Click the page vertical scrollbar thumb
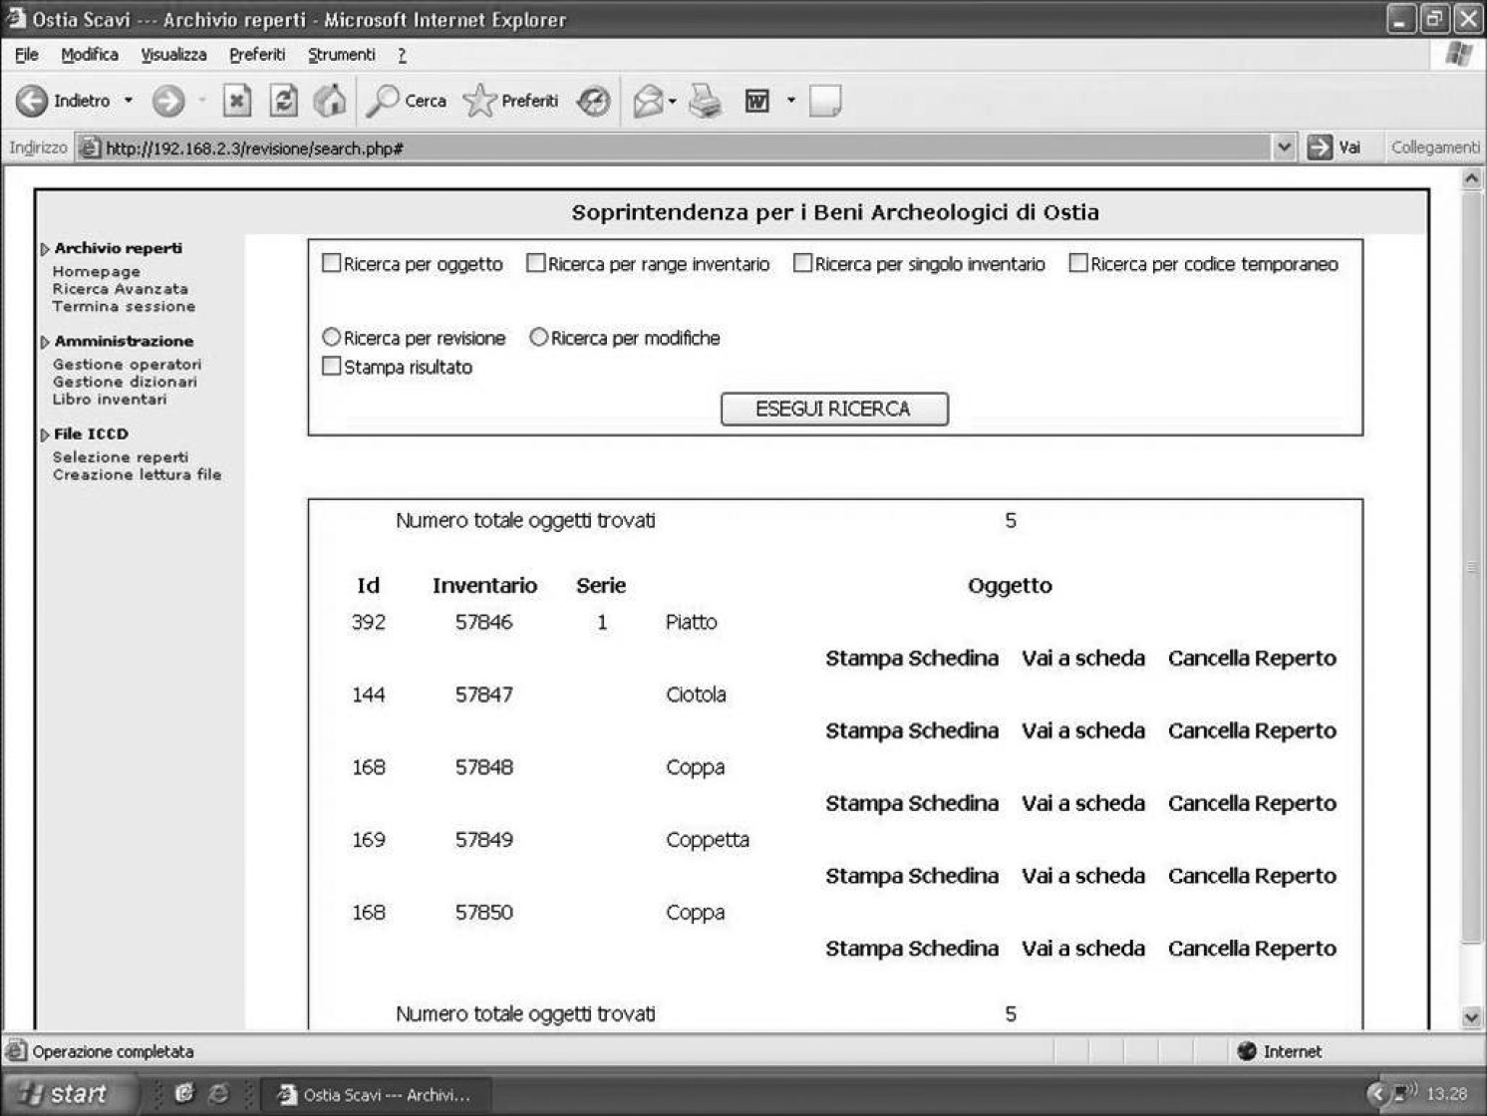Screen dimensions: 1487x1116 (x=1471, y=568)
